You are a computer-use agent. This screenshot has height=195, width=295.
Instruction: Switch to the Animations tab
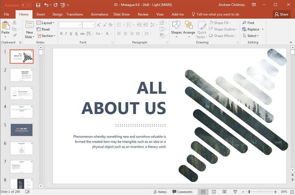point(100,14)
